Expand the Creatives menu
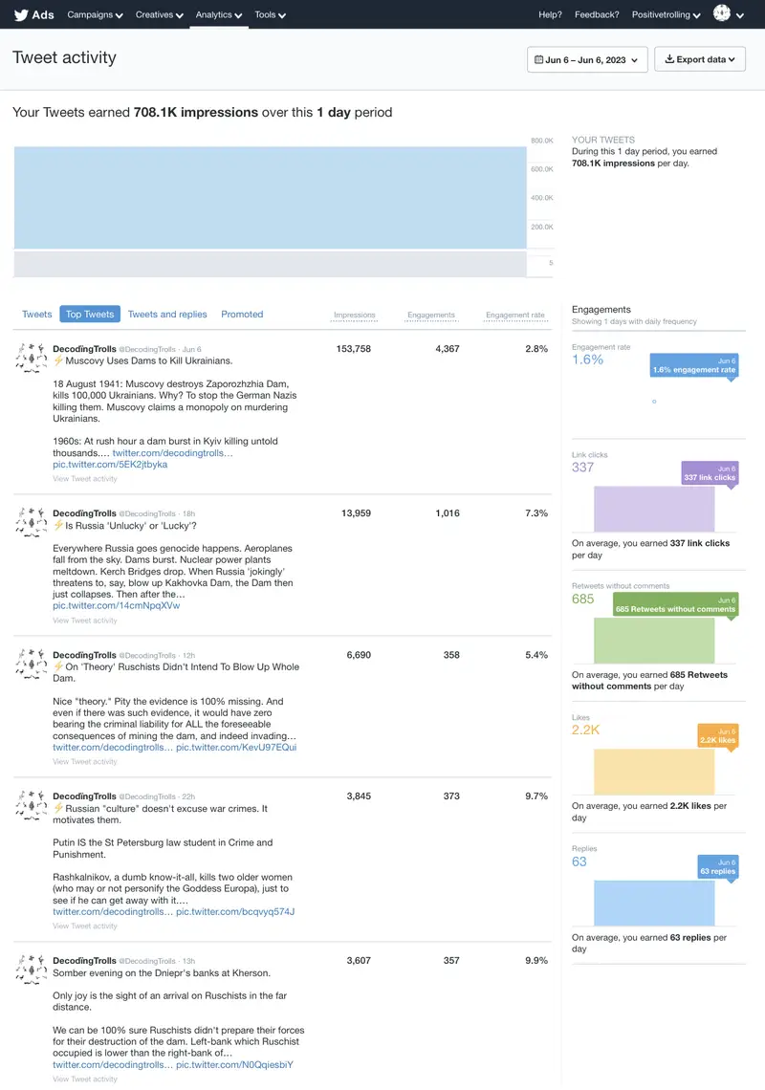 click(x=159, y=15)
